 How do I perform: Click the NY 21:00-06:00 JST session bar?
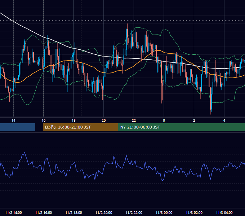click(x=182, y=127)
